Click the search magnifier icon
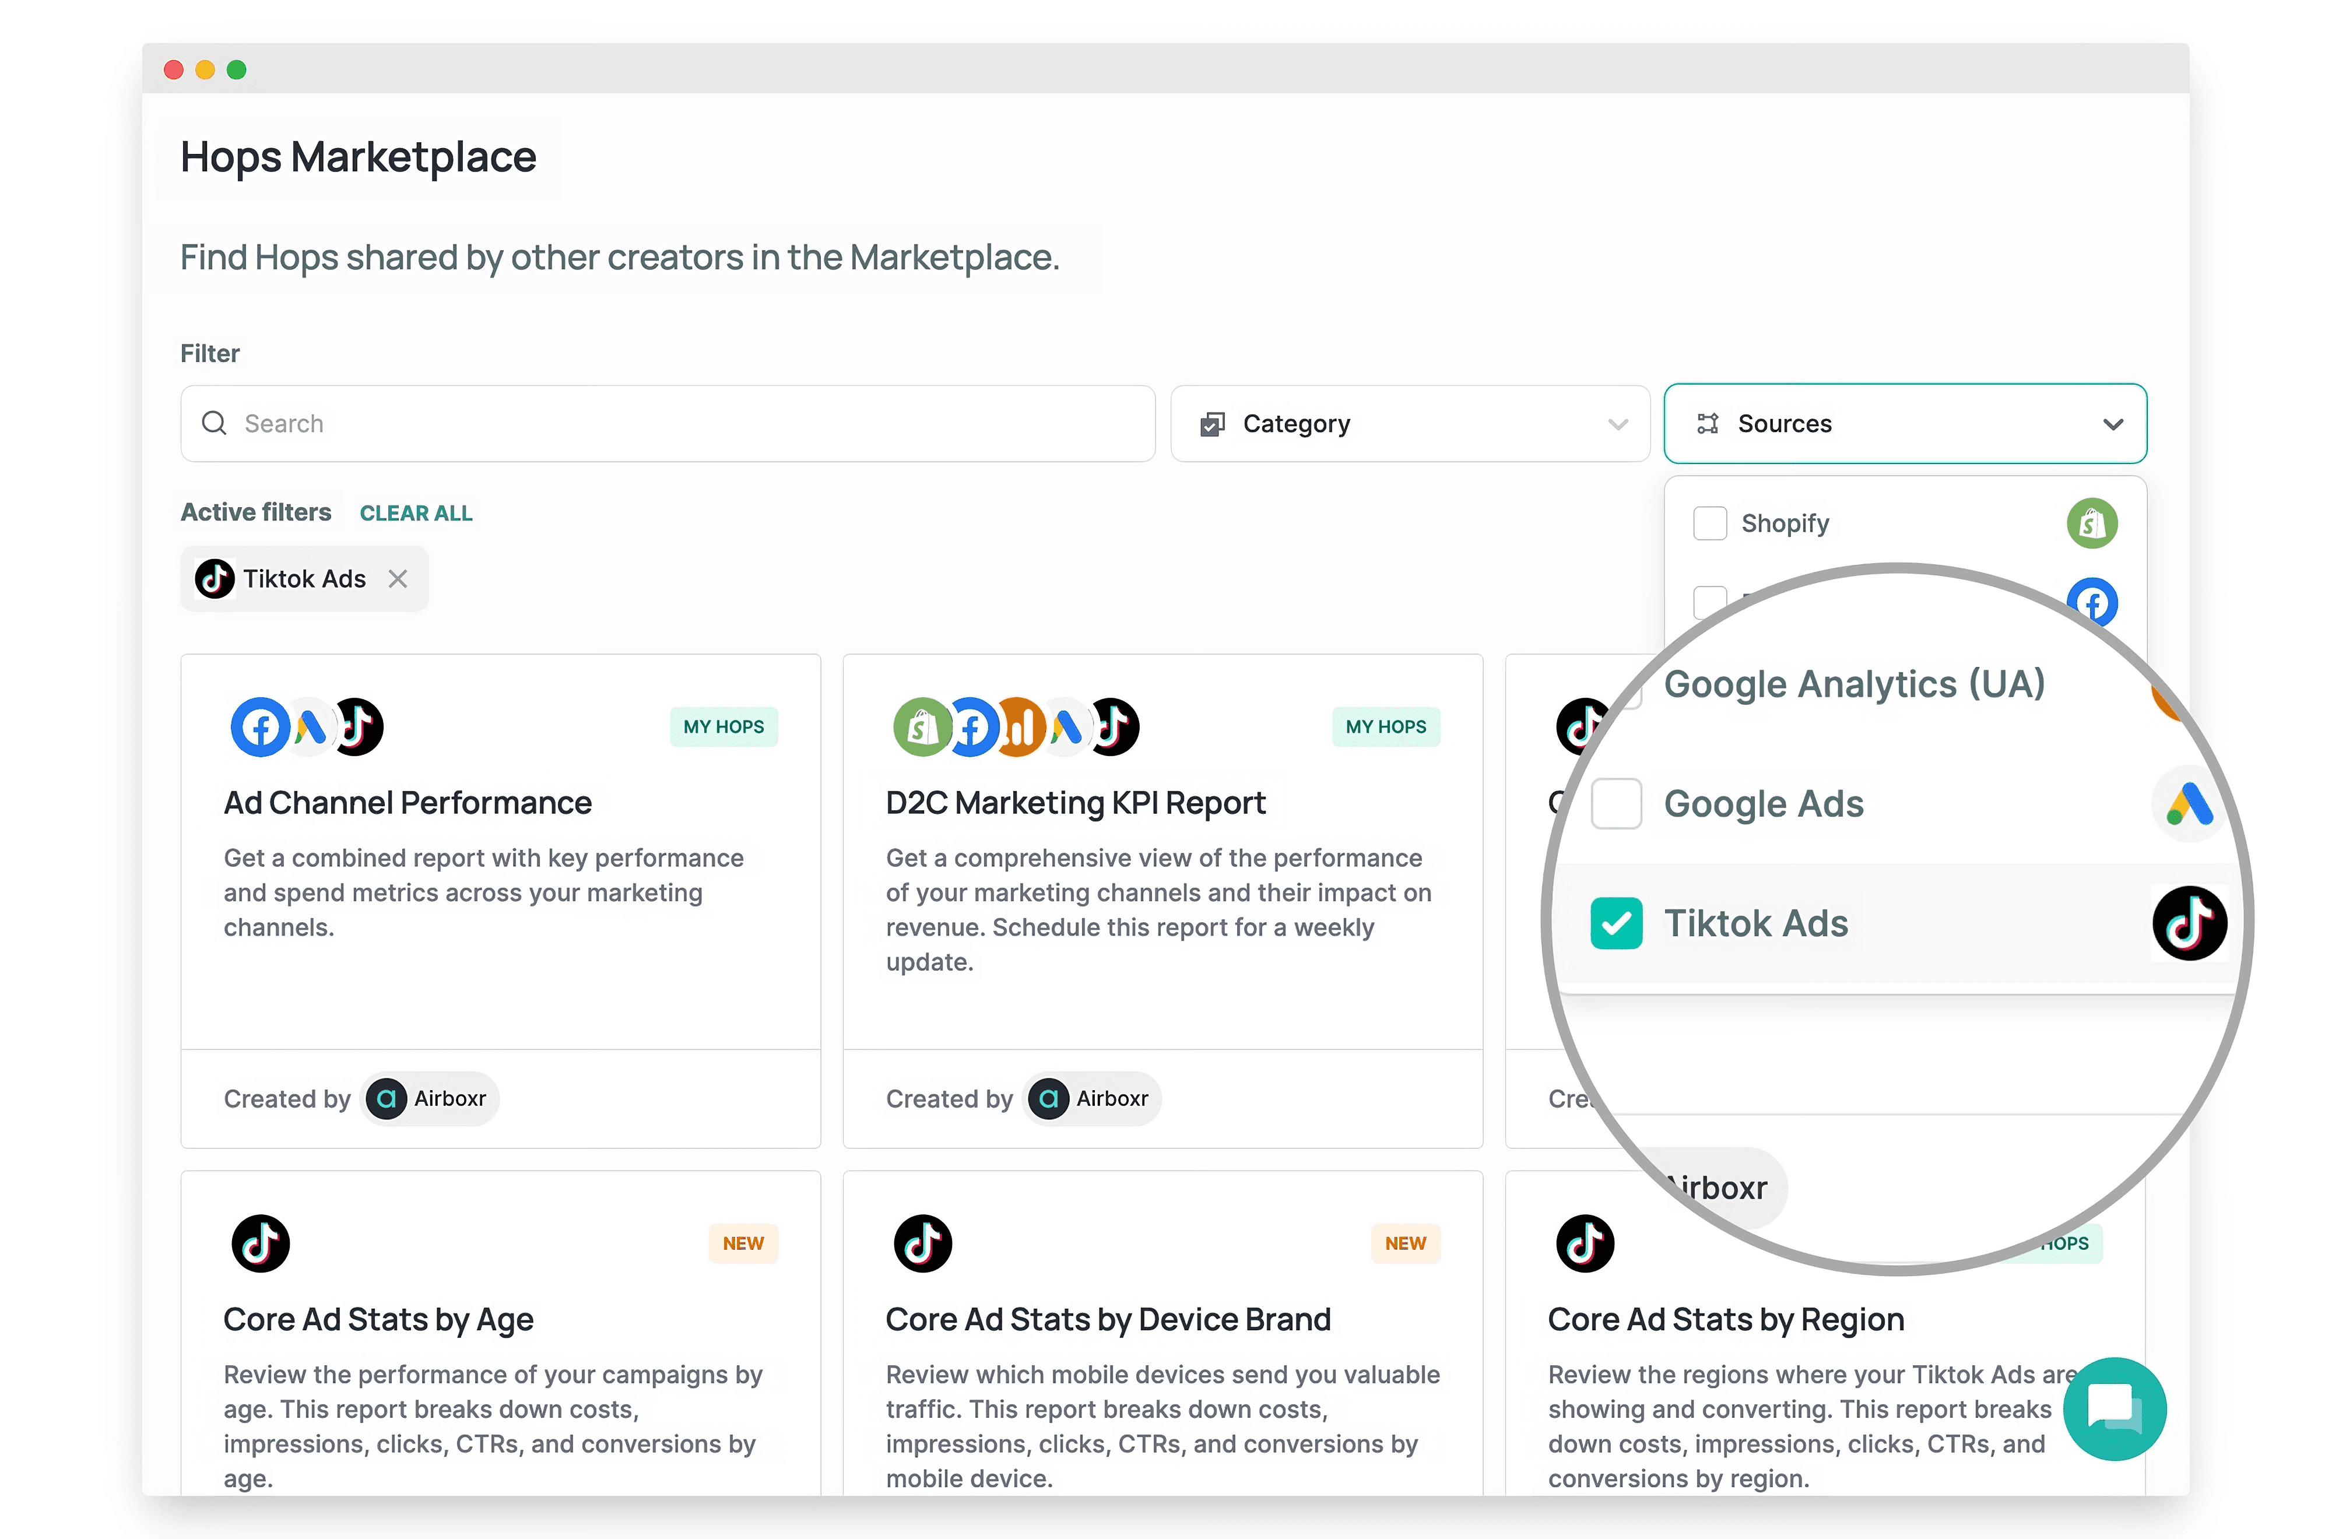This screenshot has height=1539, width=2332. pos(214,423)
